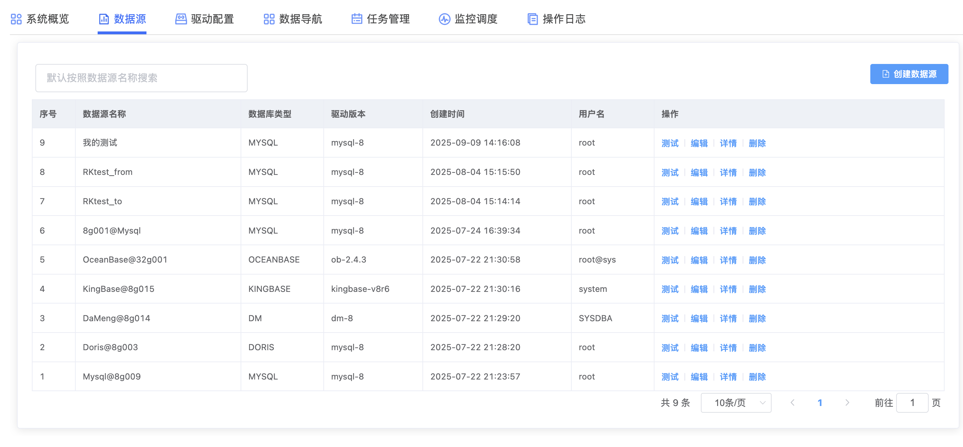The image size is (963, 447).
Task: Click the 监控调度 pulse icon
Action: point(444,19)
